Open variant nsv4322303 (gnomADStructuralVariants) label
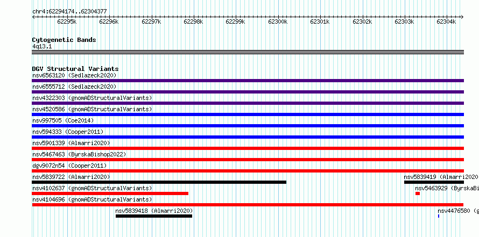Screen dimensions: 479x237 tap(92, 98)
